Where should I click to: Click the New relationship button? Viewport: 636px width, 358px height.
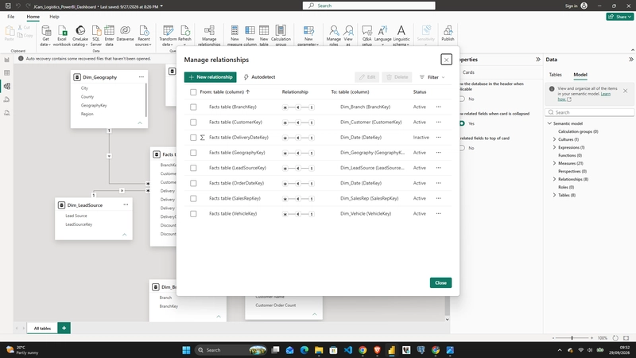click(210, 77)
